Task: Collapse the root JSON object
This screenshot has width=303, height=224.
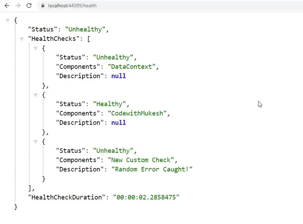Action: (8, 20)
